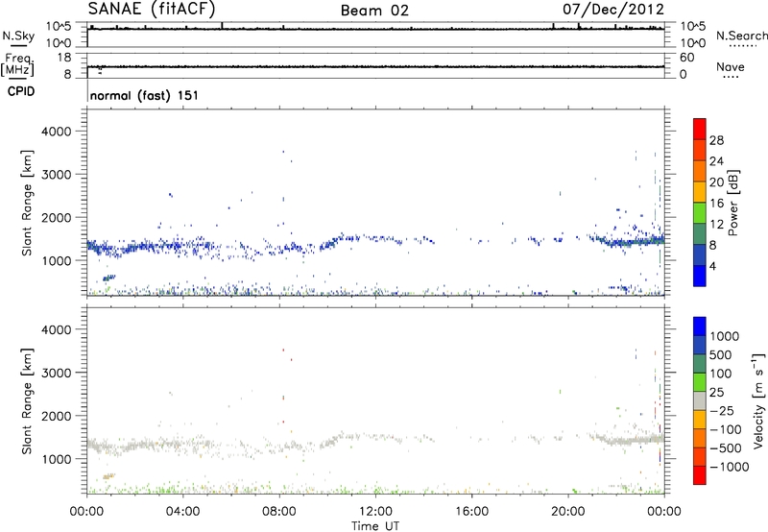
Task: Click the red top segment of the Power colorbar
Action: (700, 129)
